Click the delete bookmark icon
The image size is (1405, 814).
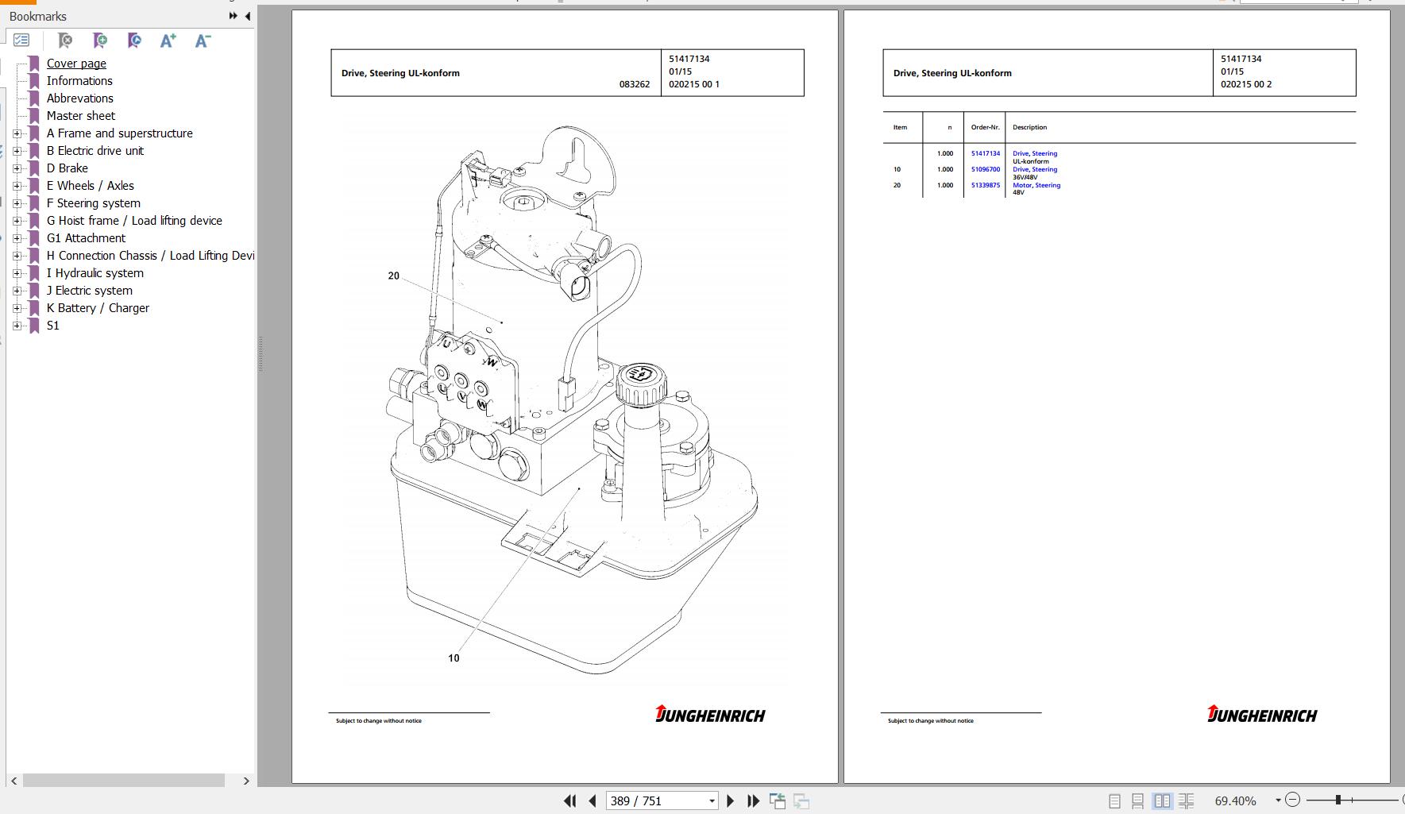tap(65, 40)
